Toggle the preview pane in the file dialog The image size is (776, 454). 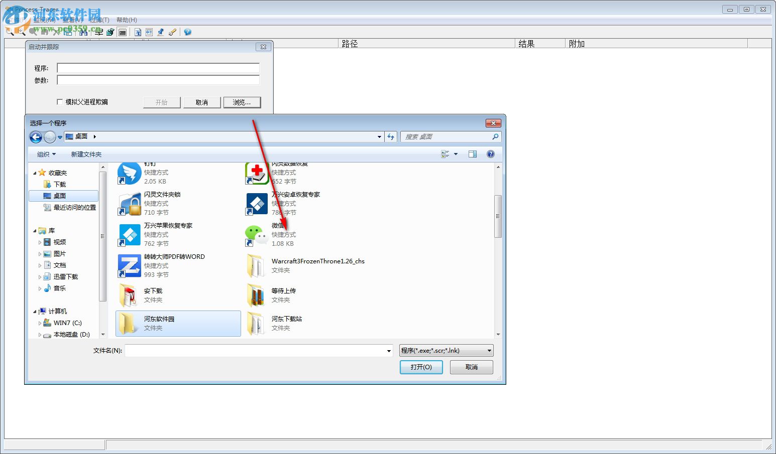click(x=472, y=154)
